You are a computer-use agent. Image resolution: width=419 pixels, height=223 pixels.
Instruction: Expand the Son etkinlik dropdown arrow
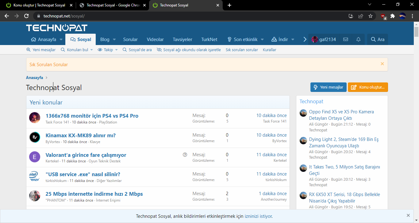click(x=262, y=40)
